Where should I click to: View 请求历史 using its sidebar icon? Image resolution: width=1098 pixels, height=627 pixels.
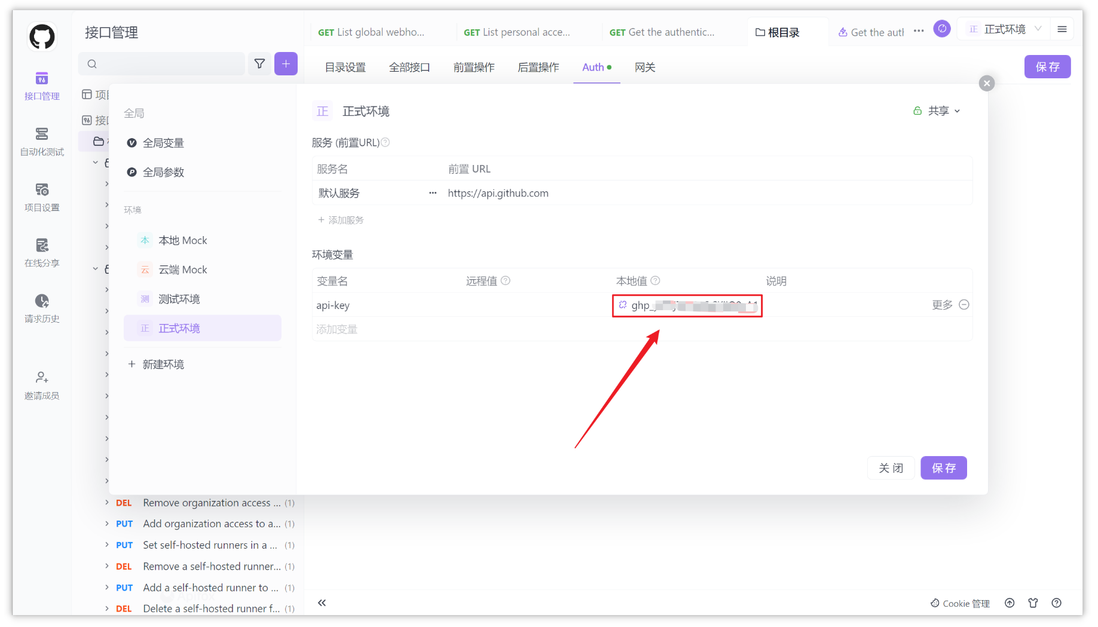pyautogui.click(x=41, y=308)
